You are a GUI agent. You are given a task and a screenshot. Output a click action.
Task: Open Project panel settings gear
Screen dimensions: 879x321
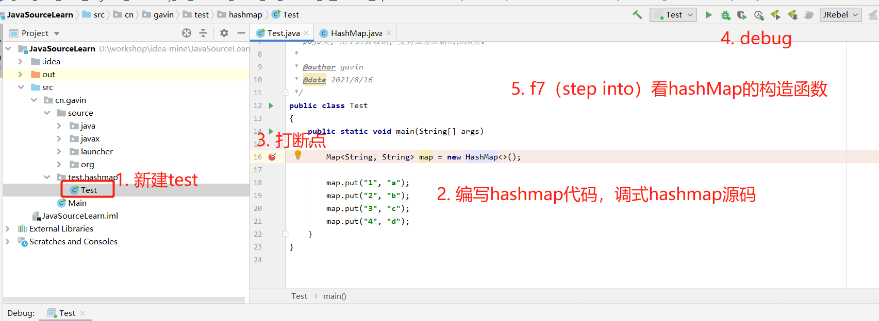tap(224, 33)
